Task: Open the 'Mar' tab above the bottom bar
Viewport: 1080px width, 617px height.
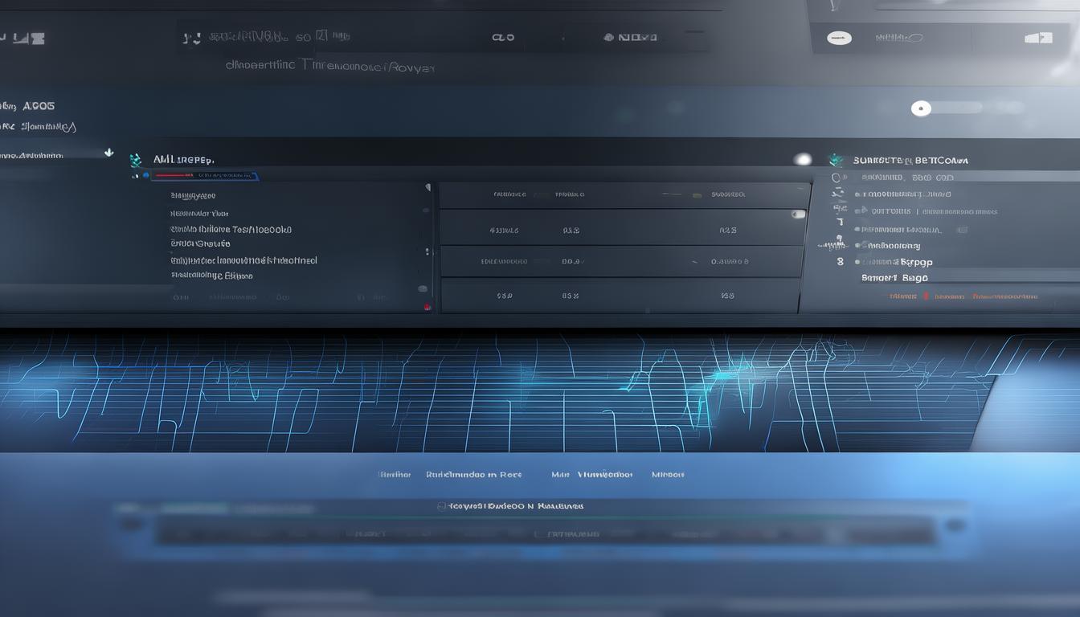Action: 560,475
